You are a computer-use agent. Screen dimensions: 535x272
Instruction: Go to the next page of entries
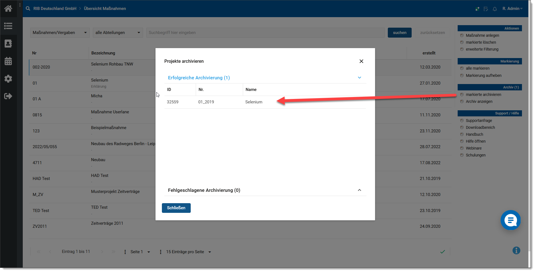point(102,252)
